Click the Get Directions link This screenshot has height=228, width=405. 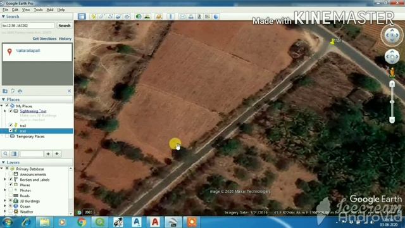44,39
